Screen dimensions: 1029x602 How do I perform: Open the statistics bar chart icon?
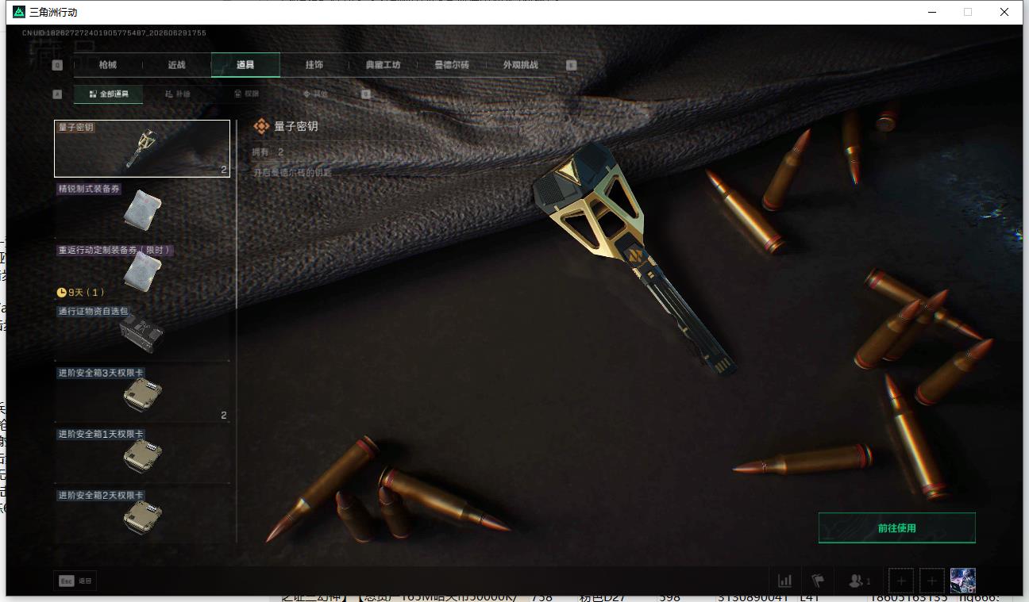coord(785,581)
